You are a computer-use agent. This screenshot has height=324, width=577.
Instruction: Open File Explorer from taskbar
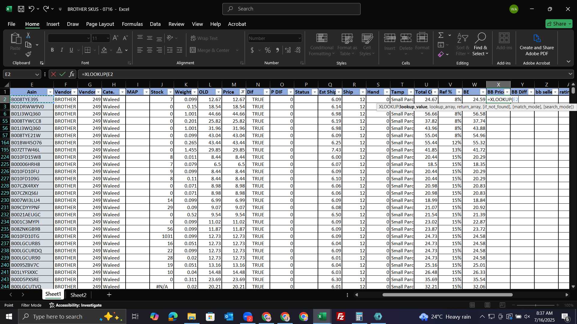191,316
